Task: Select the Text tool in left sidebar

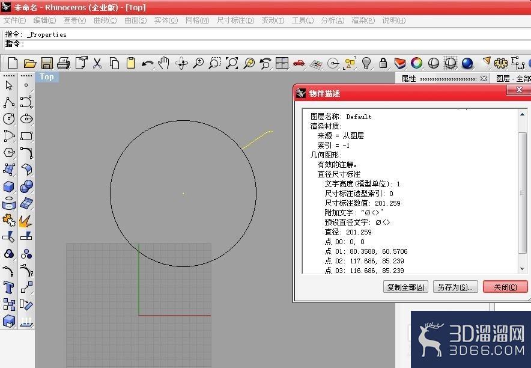Action: (9, 287)
